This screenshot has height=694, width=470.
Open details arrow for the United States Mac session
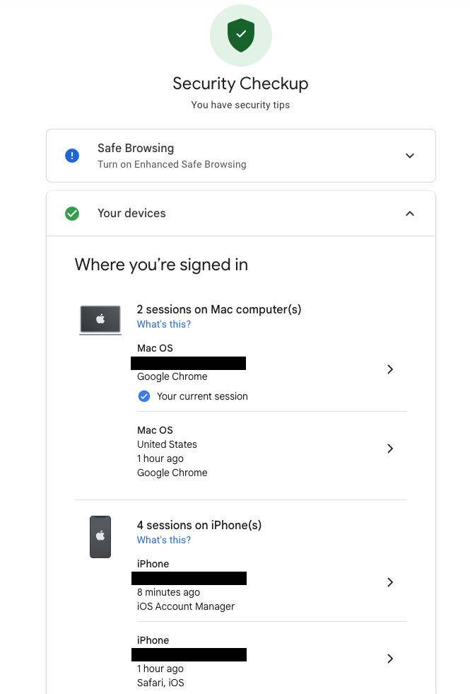pyautogui.click(x=389, y=448)
